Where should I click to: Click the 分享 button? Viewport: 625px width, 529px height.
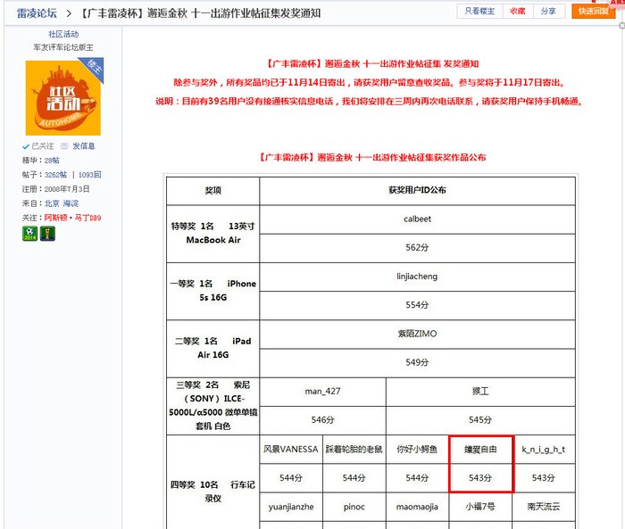point(548,12)
